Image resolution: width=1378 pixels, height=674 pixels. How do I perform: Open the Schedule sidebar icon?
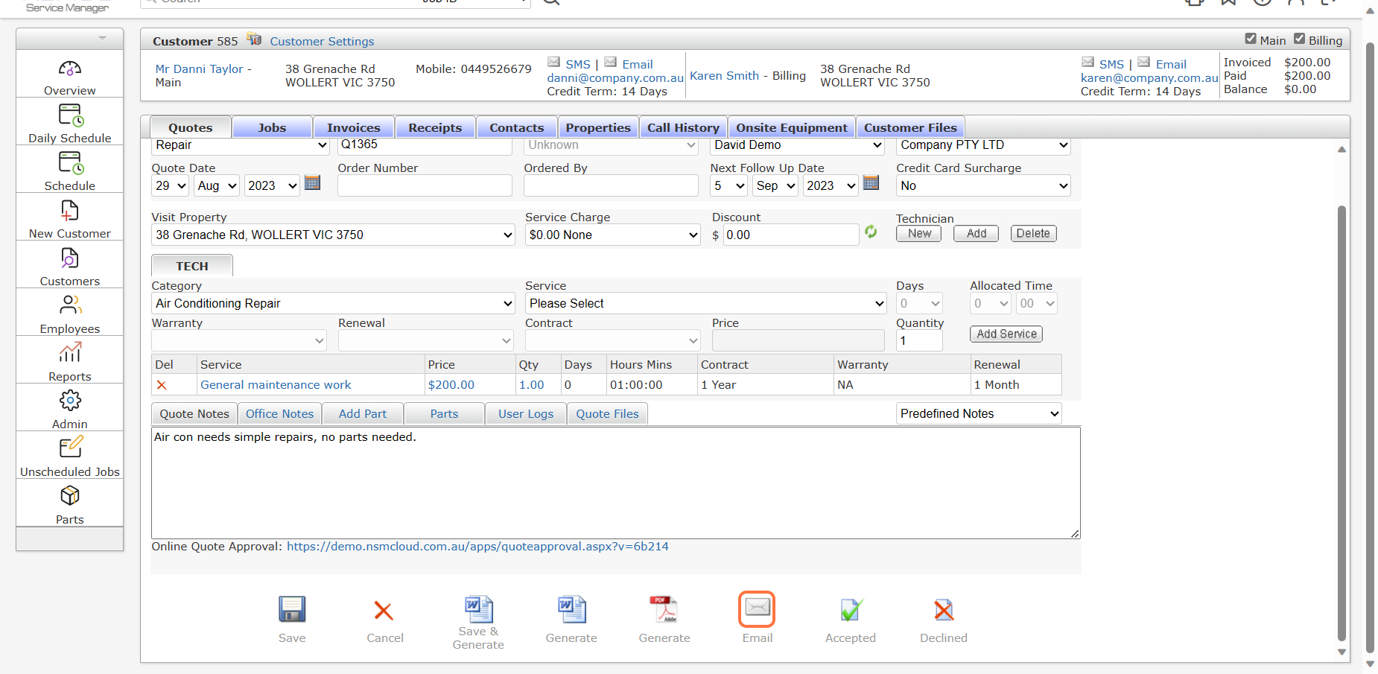coord(70,163)
